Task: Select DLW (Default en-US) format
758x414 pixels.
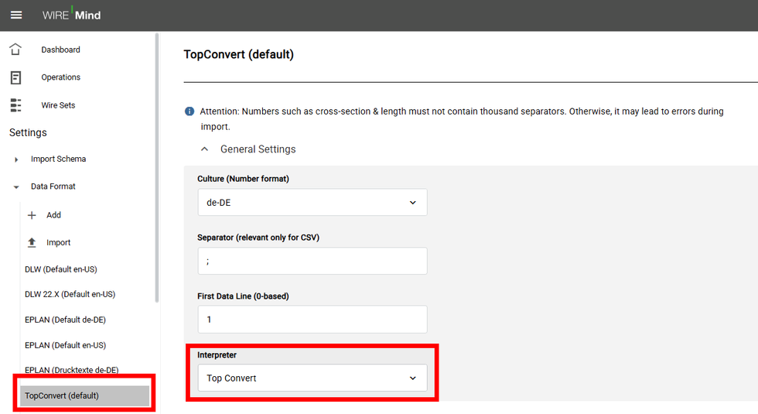Action: click(60, 269)
